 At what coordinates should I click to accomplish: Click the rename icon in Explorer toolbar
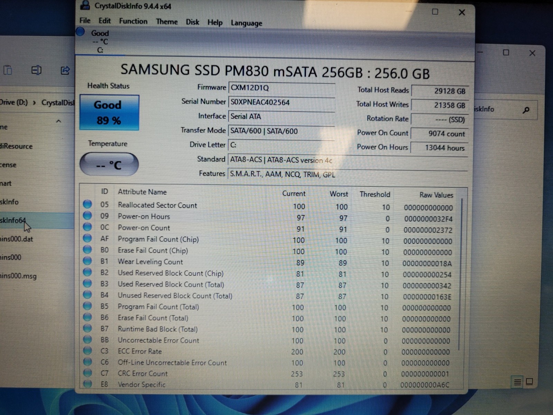tap(36, 70)
